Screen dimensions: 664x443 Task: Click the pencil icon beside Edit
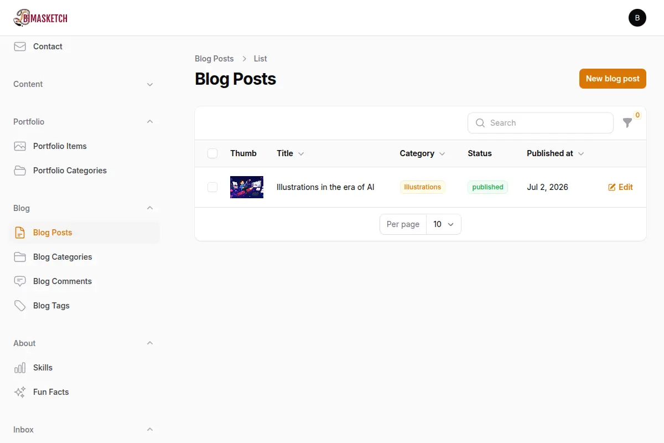click(612, 187)
